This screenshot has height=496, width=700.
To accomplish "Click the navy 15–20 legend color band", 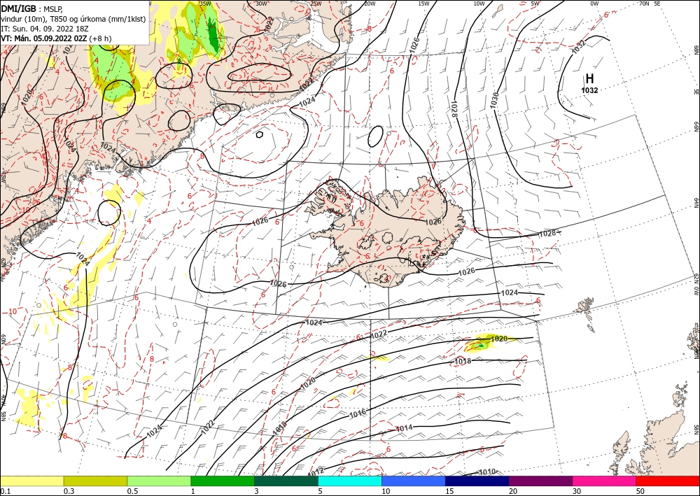I will click(x=477, y=481).
